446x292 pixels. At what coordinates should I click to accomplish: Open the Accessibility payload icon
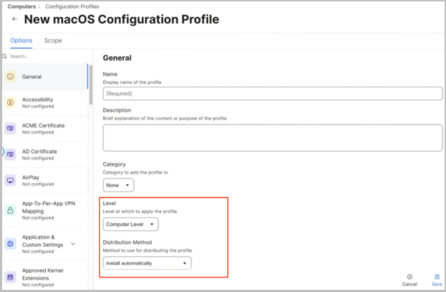10,102
